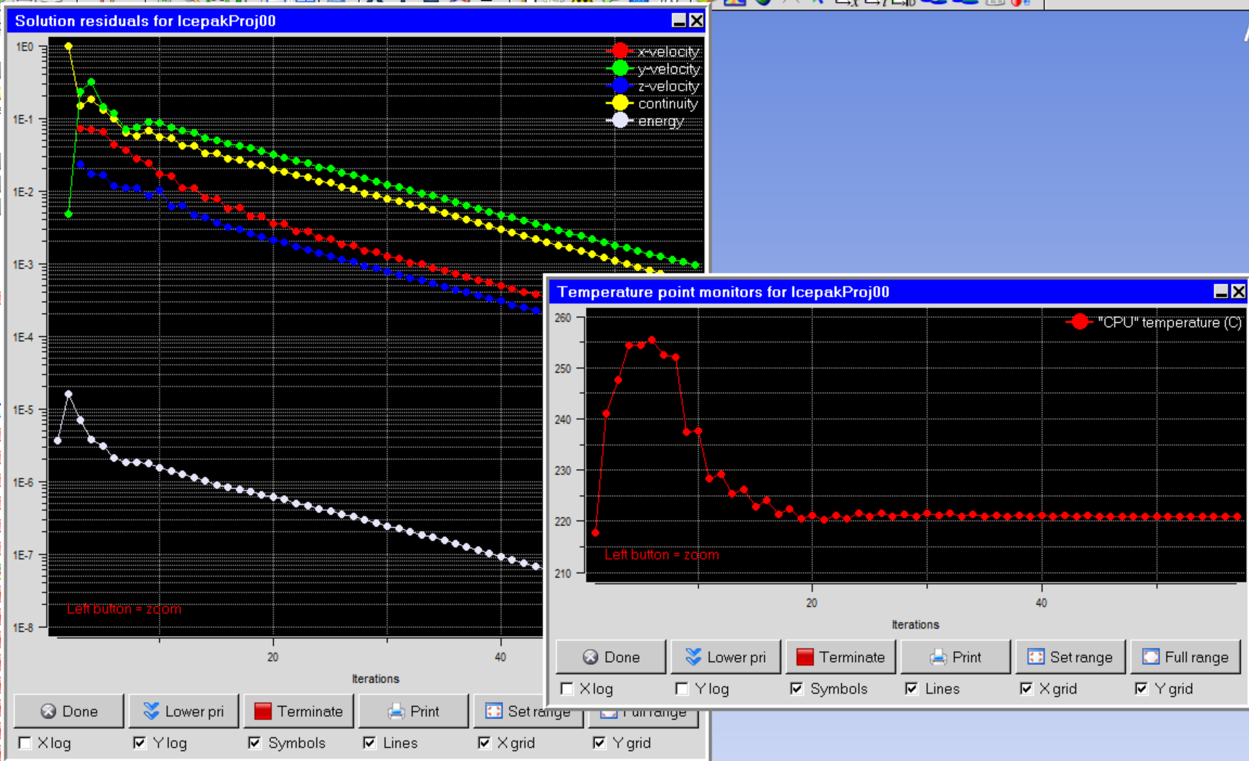Enable Y log in the Temperature point monitors window
1249x761 pixels.
click(682, 689)
